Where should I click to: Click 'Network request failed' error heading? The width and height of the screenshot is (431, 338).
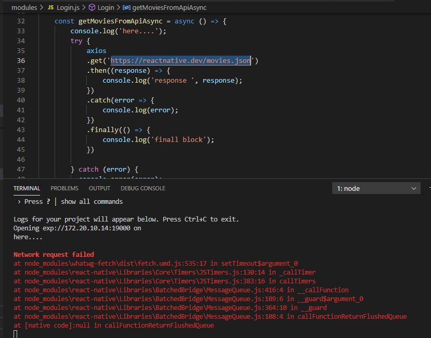coord(54,255)
